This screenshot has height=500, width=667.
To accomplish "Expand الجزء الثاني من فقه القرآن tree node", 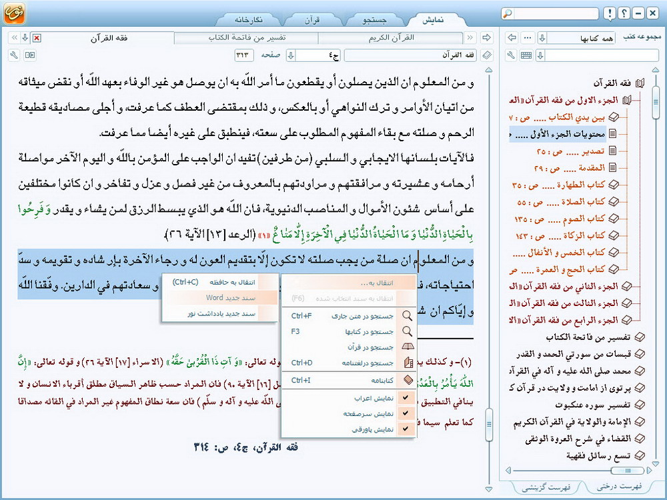I will pos(626,287).
